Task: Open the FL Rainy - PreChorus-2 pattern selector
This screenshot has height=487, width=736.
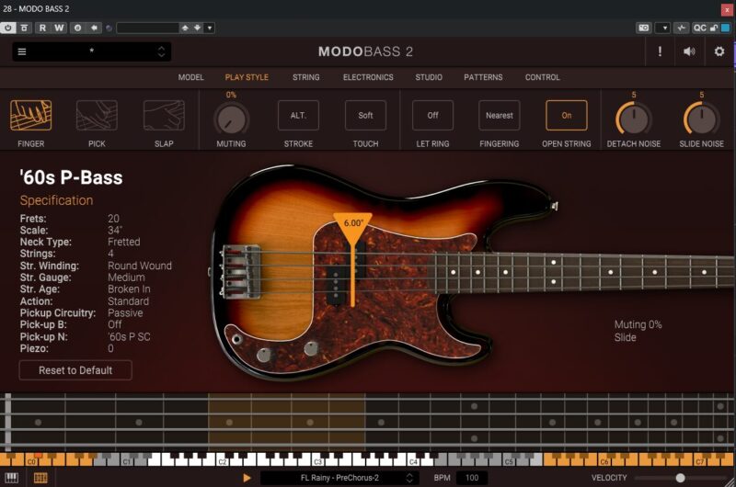Action: pyautogui.click(x=339, y=478)
